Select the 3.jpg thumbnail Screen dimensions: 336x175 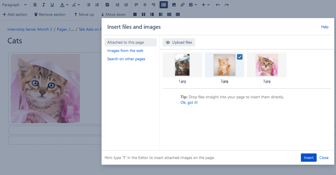tap(267, 65)
